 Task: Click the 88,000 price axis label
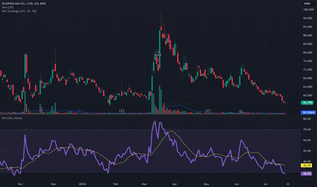307,35
